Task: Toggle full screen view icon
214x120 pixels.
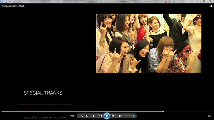Action: coord(210,116)
